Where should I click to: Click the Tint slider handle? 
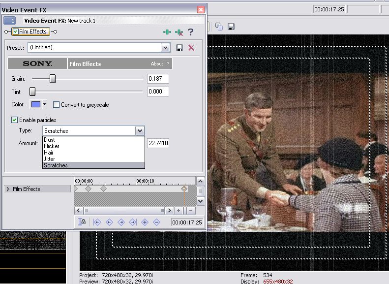click(32, 92)
